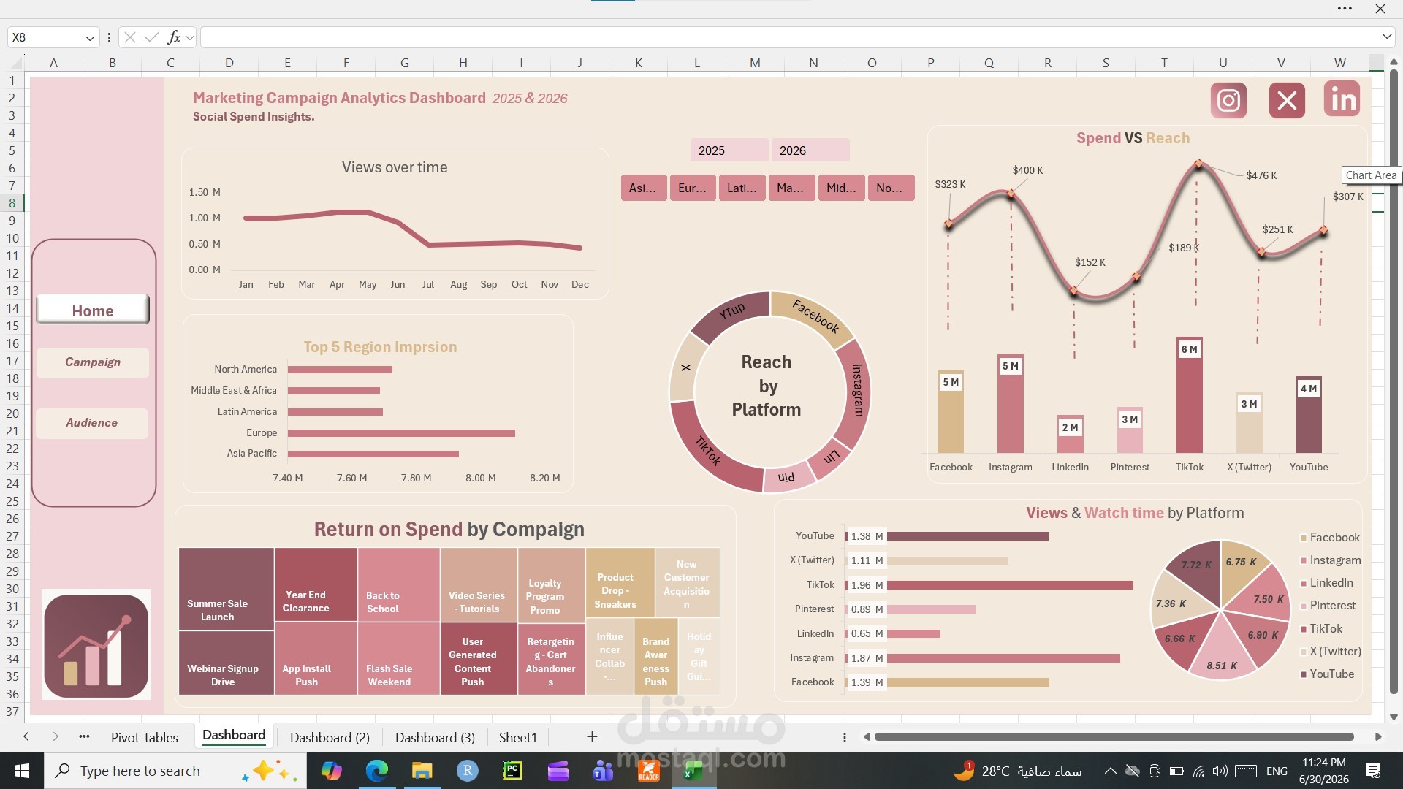Open the Name Box three-dot handle
1403x789 pixels.
click(109, 37)
